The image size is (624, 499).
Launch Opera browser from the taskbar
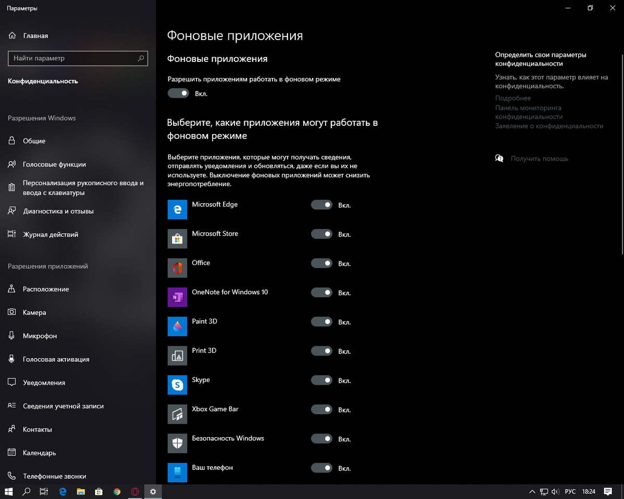135,491
